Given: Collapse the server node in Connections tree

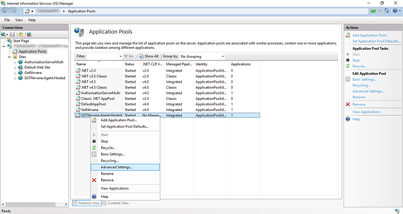Looking at the screenshot, I should pos(4,46).
